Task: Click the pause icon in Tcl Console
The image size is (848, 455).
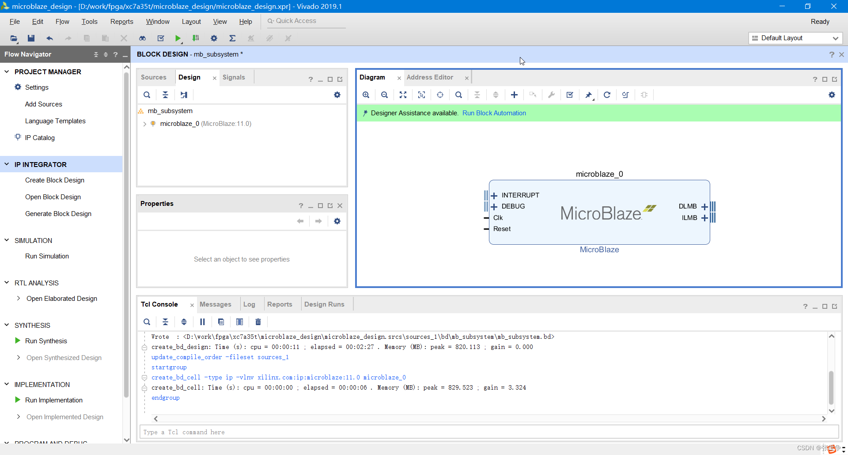Action: (x=202, y=322)
